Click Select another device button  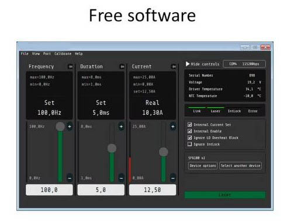240,166
